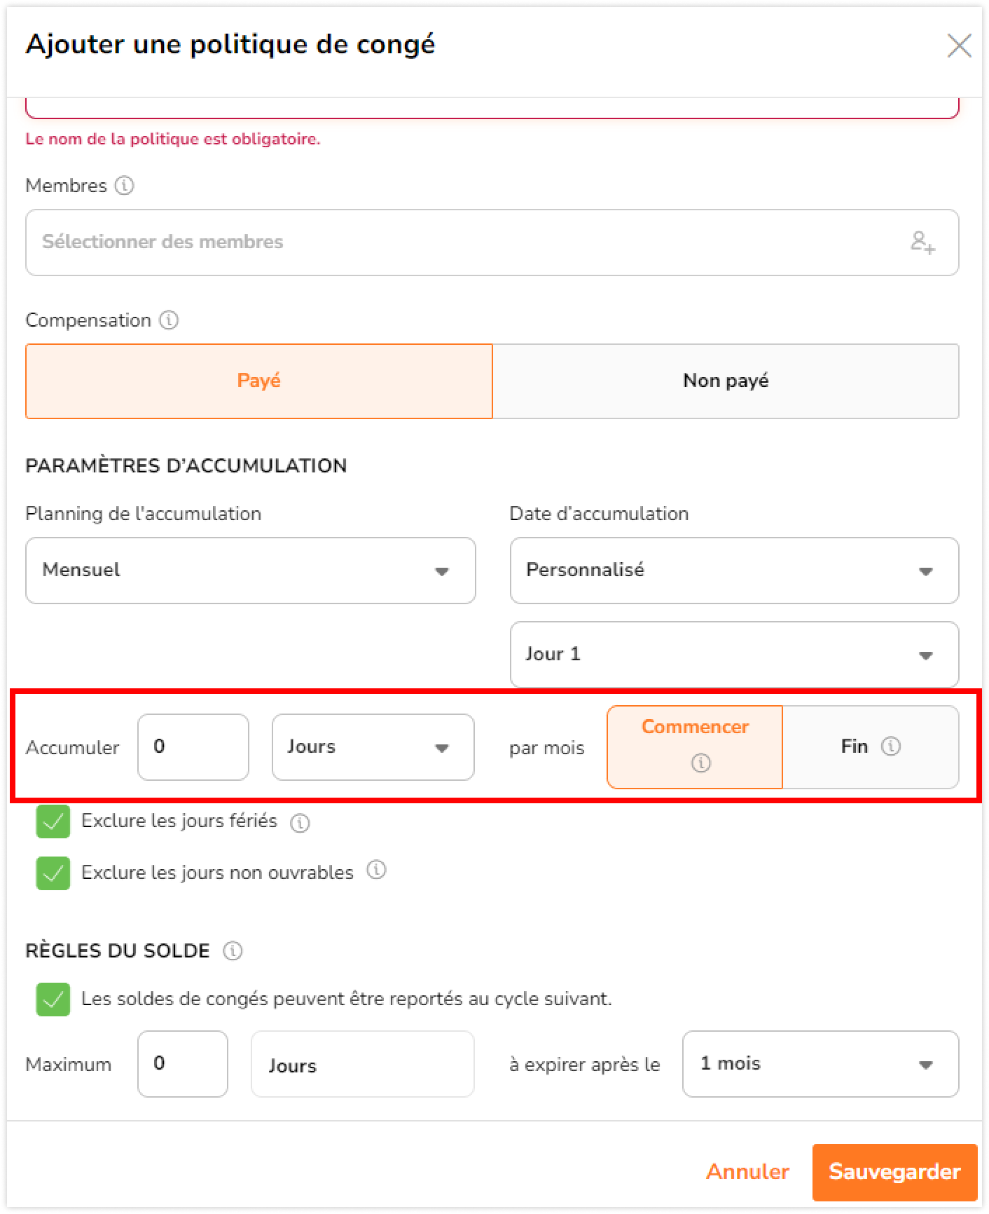Disable the carry-over leave balance checkbox
Image resolution: width=989 pixels, height=1214 pixels.
tap(53, 1000)
